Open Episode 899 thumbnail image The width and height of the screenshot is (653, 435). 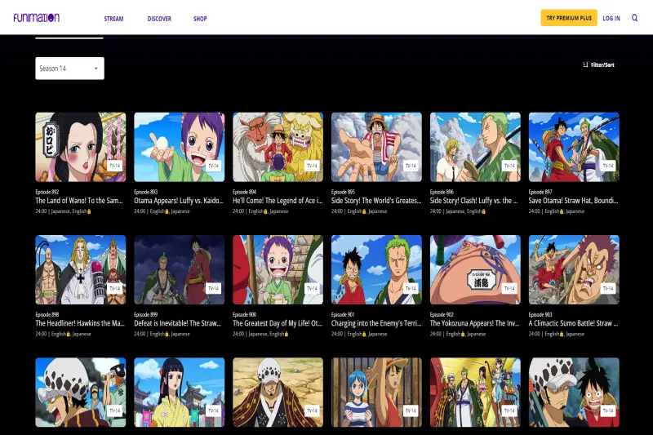click(179, 270)
